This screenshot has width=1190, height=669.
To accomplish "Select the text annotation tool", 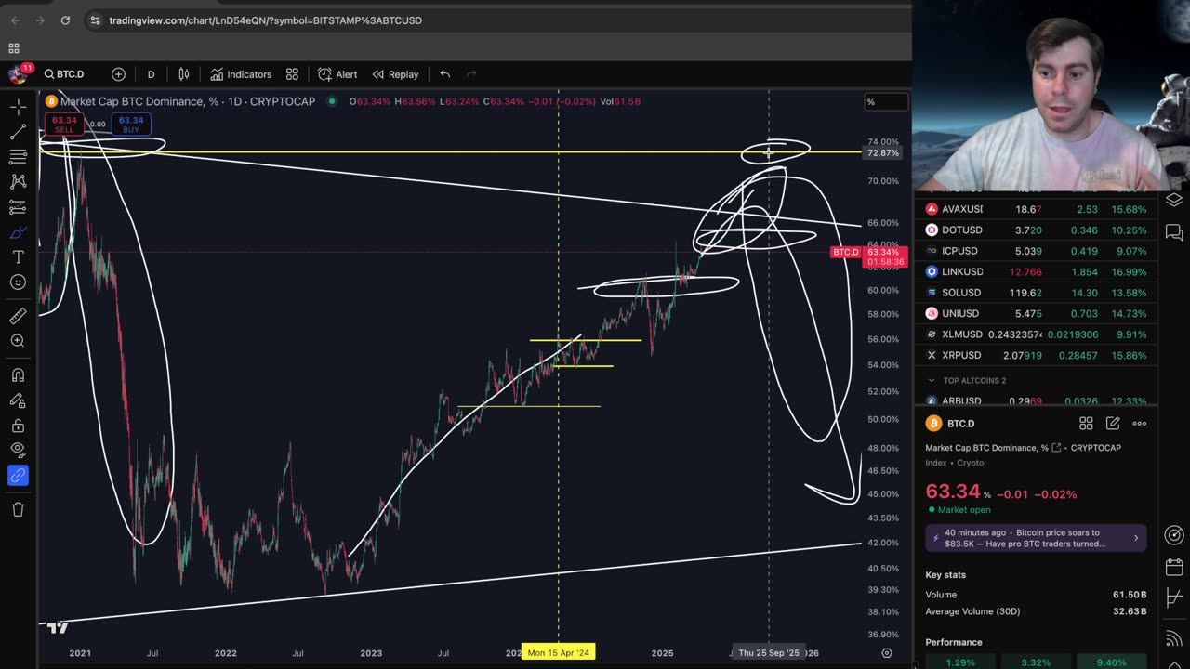I will (18, 257).
